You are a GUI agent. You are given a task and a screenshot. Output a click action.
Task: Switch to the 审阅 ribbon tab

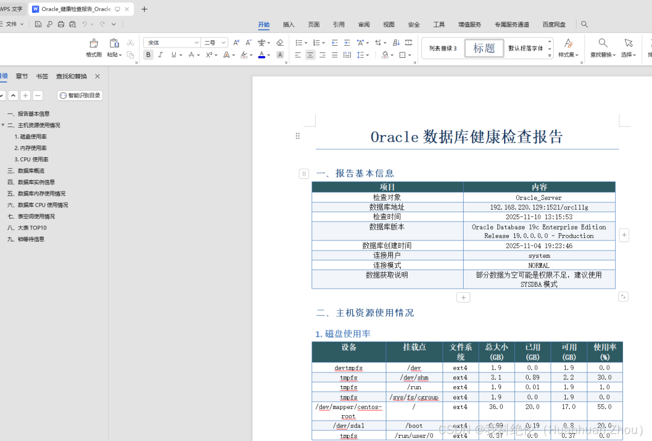[x=364, y=25]
